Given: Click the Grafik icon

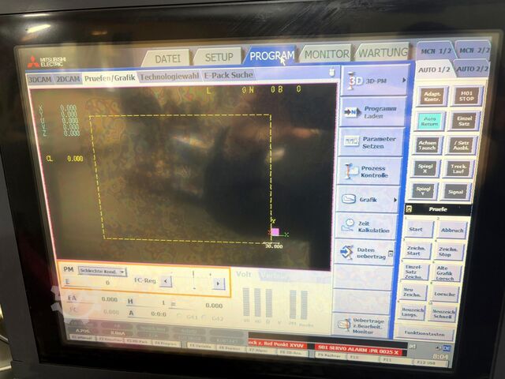Looking at the screenshot, I should coord(349,198).
